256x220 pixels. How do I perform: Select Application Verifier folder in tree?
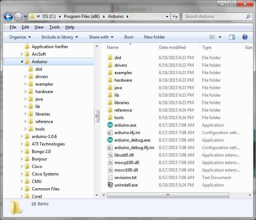pyautogui.click(x=50, y=47)
